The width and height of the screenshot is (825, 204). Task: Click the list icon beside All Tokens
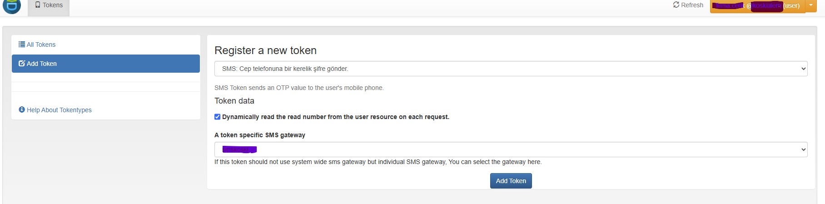pyautogui.click(x=22, y=45)
